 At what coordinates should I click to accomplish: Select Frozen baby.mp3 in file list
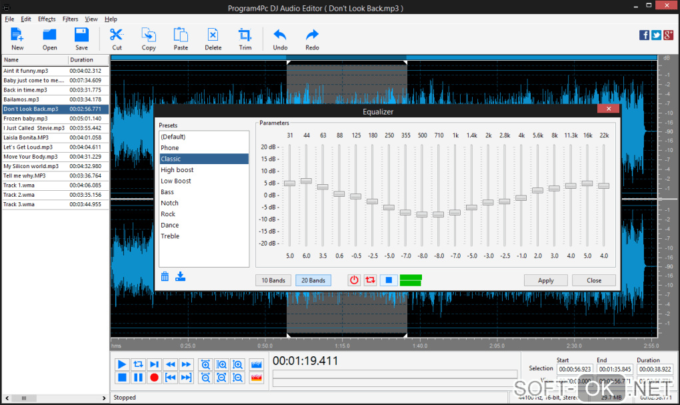click(25, 118)
